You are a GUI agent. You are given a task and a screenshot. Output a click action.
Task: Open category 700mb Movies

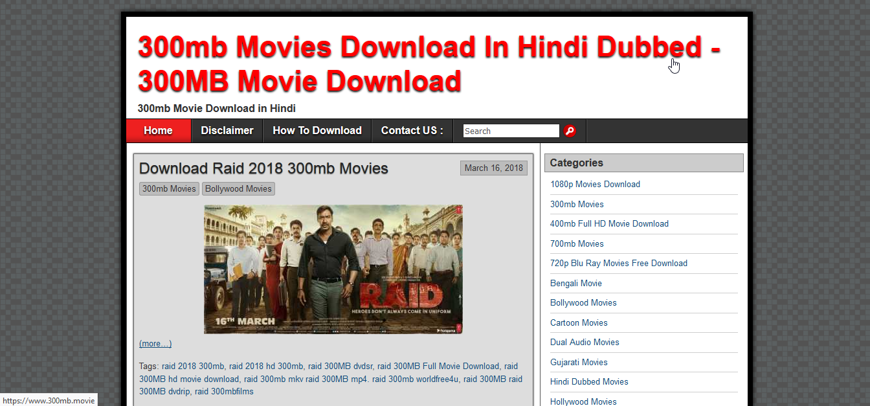click(577, 243)
